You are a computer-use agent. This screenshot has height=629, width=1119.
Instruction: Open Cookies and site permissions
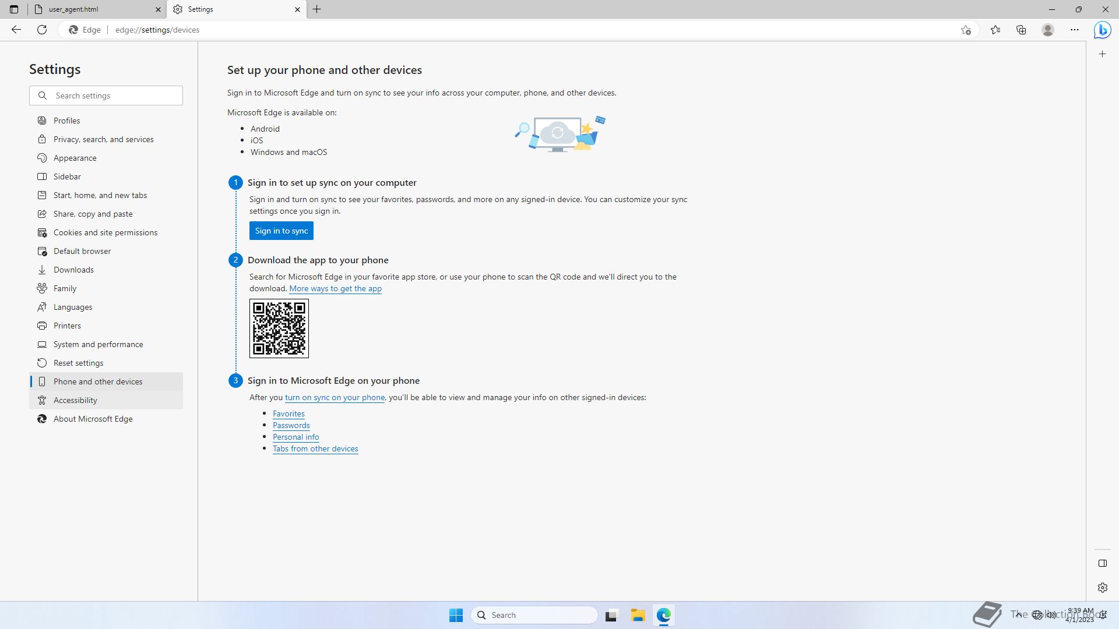tap(106, 232)
